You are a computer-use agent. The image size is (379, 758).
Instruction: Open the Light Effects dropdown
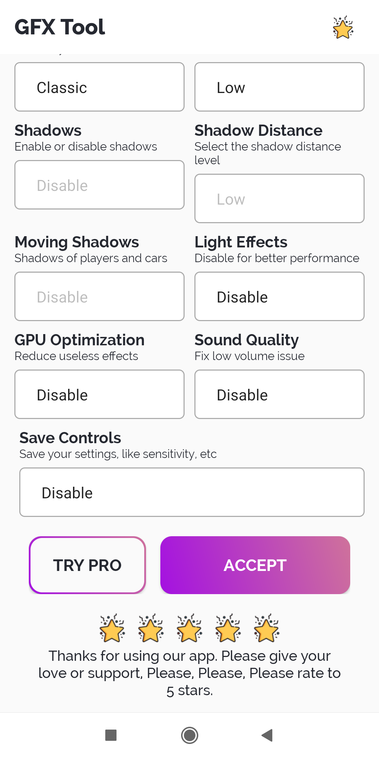tap(279, 297)
